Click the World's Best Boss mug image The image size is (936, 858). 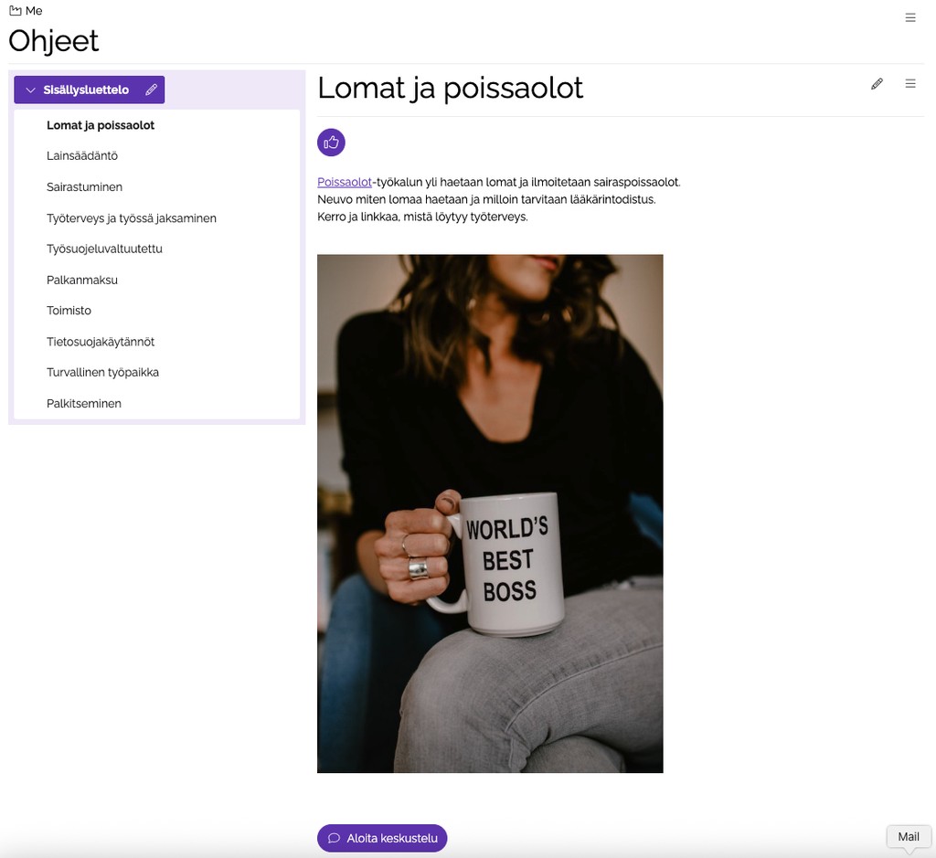(490, 514)
